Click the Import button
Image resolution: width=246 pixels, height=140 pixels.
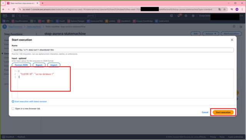(x=54, y=65)
